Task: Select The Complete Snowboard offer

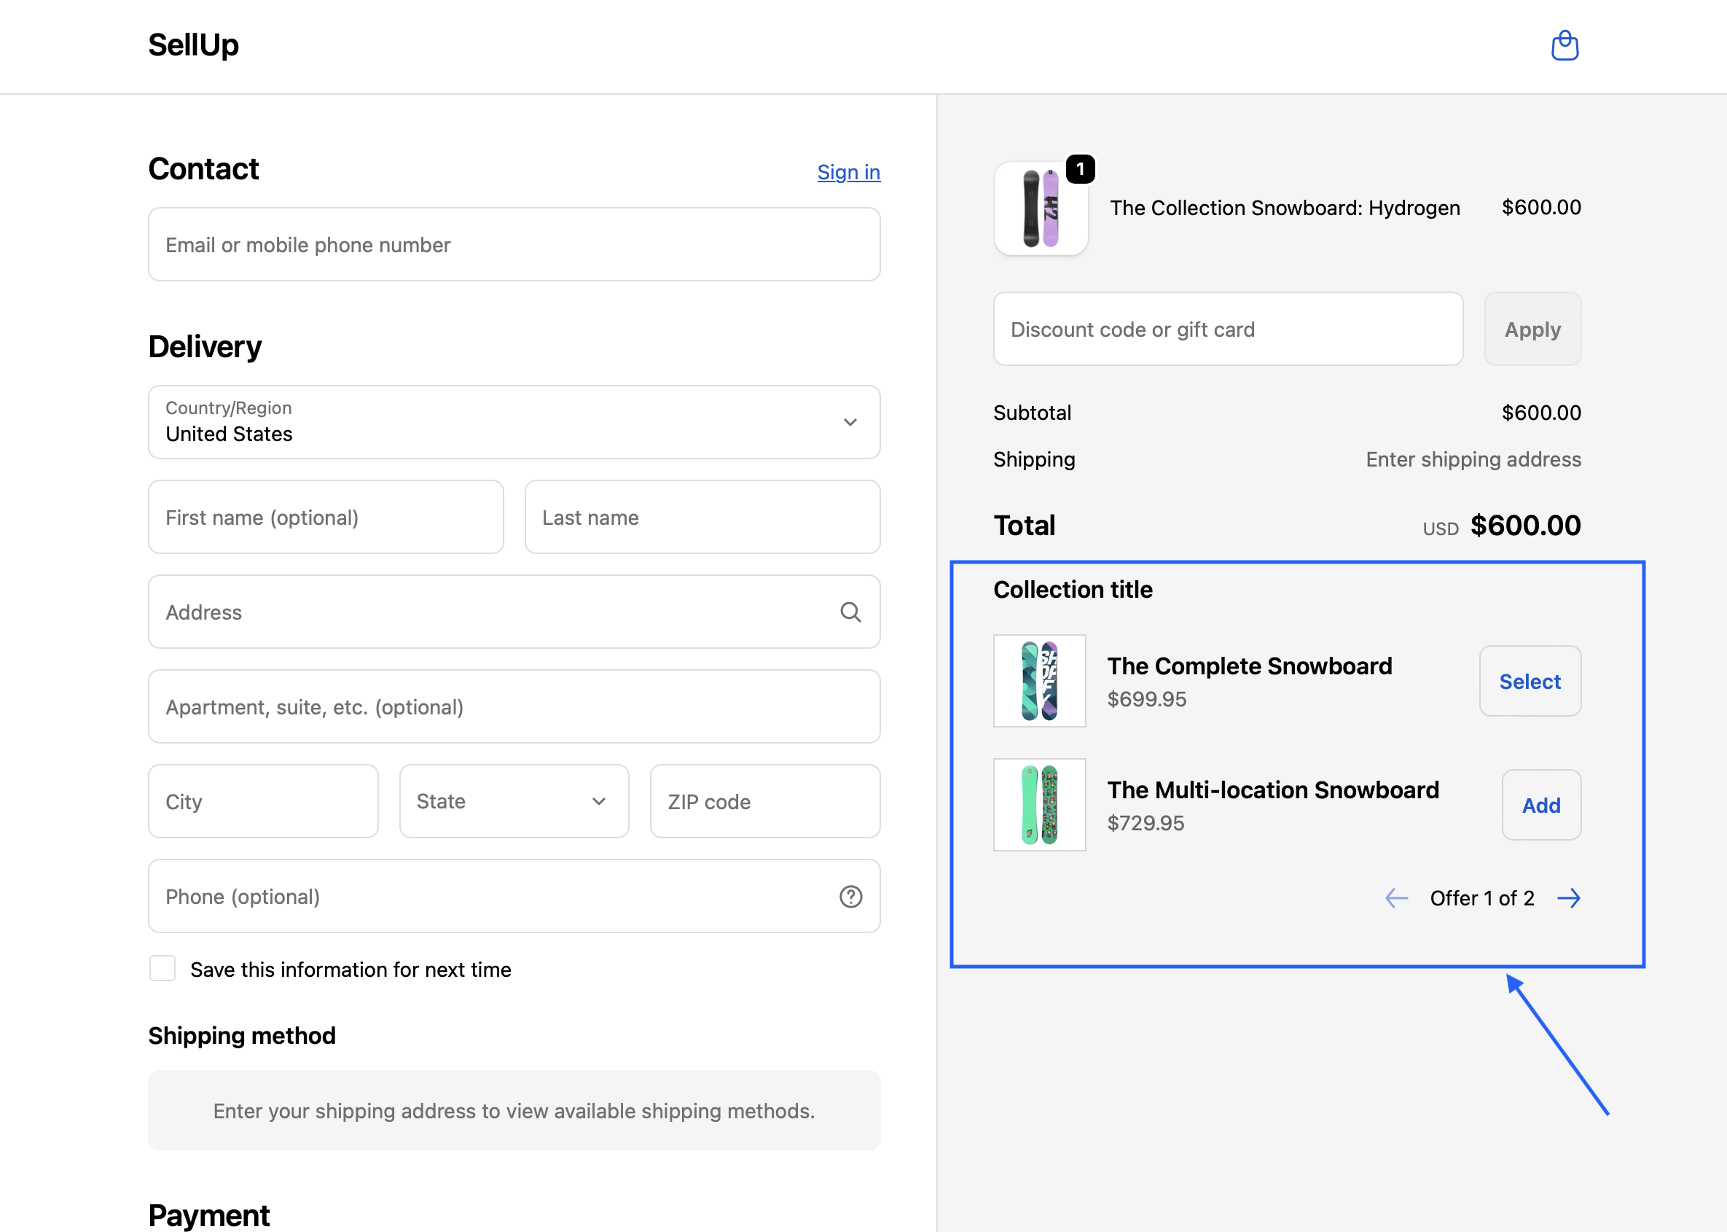Action: coord(1529,681)
